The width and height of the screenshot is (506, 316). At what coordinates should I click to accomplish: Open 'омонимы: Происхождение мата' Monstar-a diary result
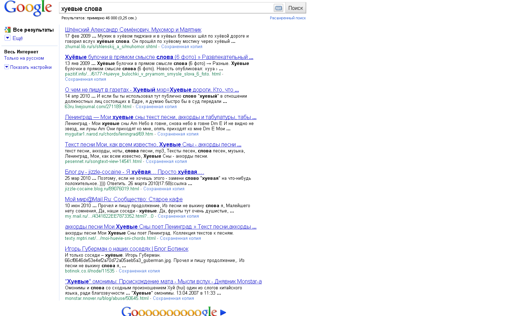click(x=163, y=282)
